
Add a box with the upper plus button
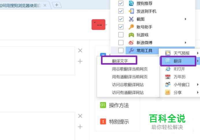click(80, 61)
